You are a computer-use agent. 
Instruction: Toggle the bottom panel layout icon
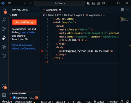coord(93,3)
